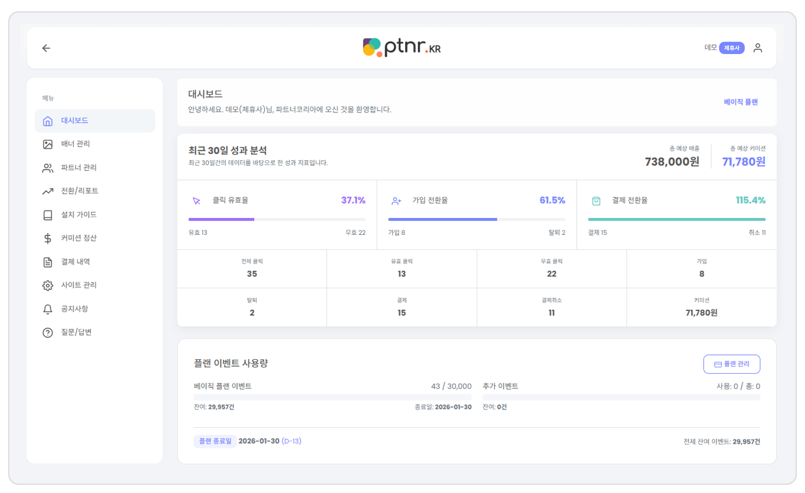Click the 공지사항 bell icon
The width and height of the screenshot is (805, 493).
point(48,308)
